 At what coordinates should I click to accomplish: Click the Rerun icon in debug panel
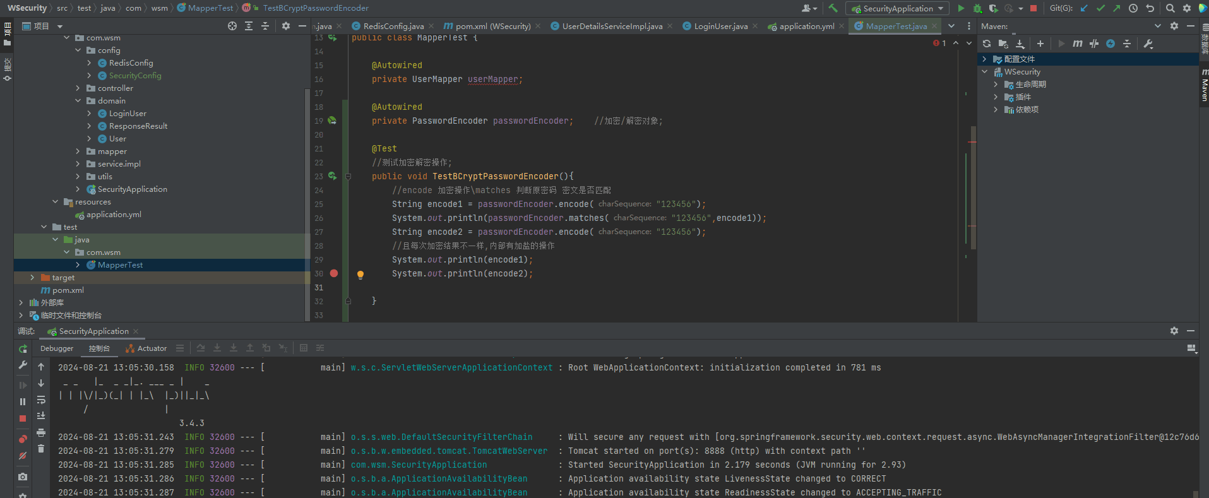pyautogui.click(x=23, y=348)
